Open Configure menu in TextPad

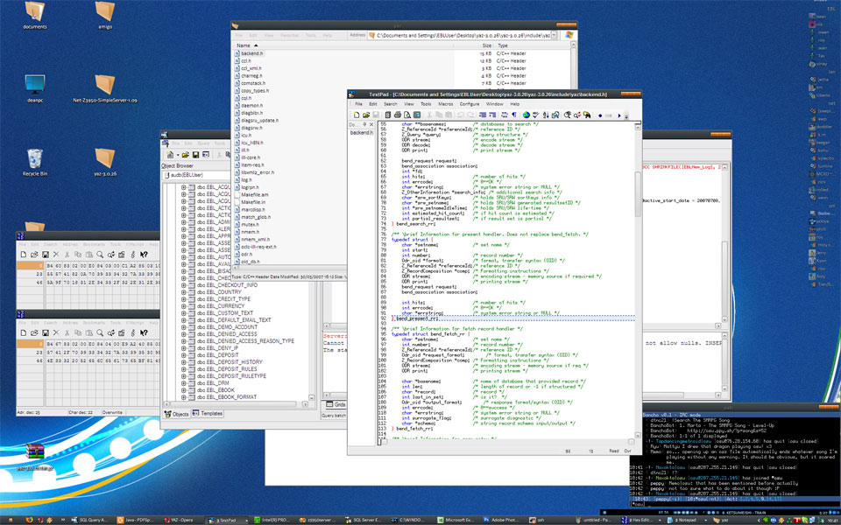(x=470, y=104)
